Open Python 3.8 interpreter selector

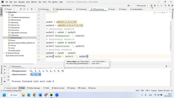[164, 91]
